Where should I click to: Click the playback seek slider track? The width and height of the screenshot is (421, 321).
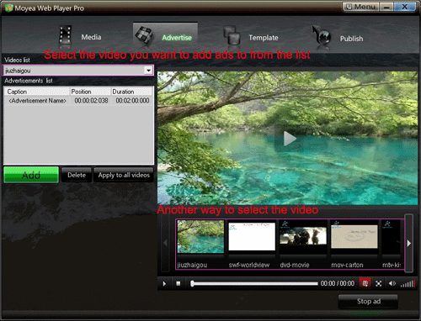(254, 284)
